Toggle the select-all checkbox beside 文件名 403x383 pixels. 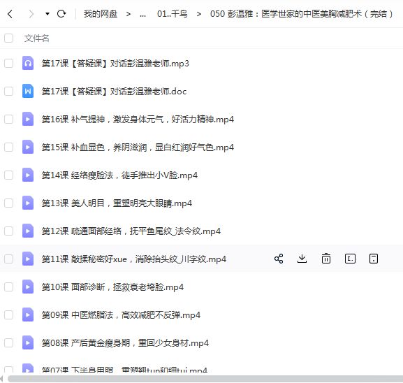click(x=9, y=38)
